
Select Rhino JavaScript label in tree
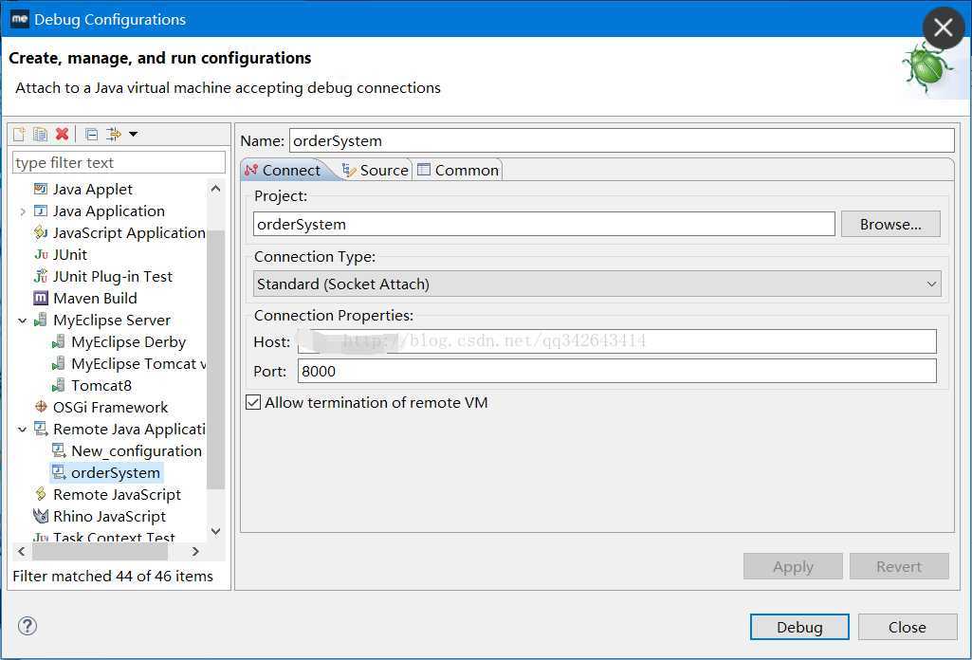[x=109, y=516]
